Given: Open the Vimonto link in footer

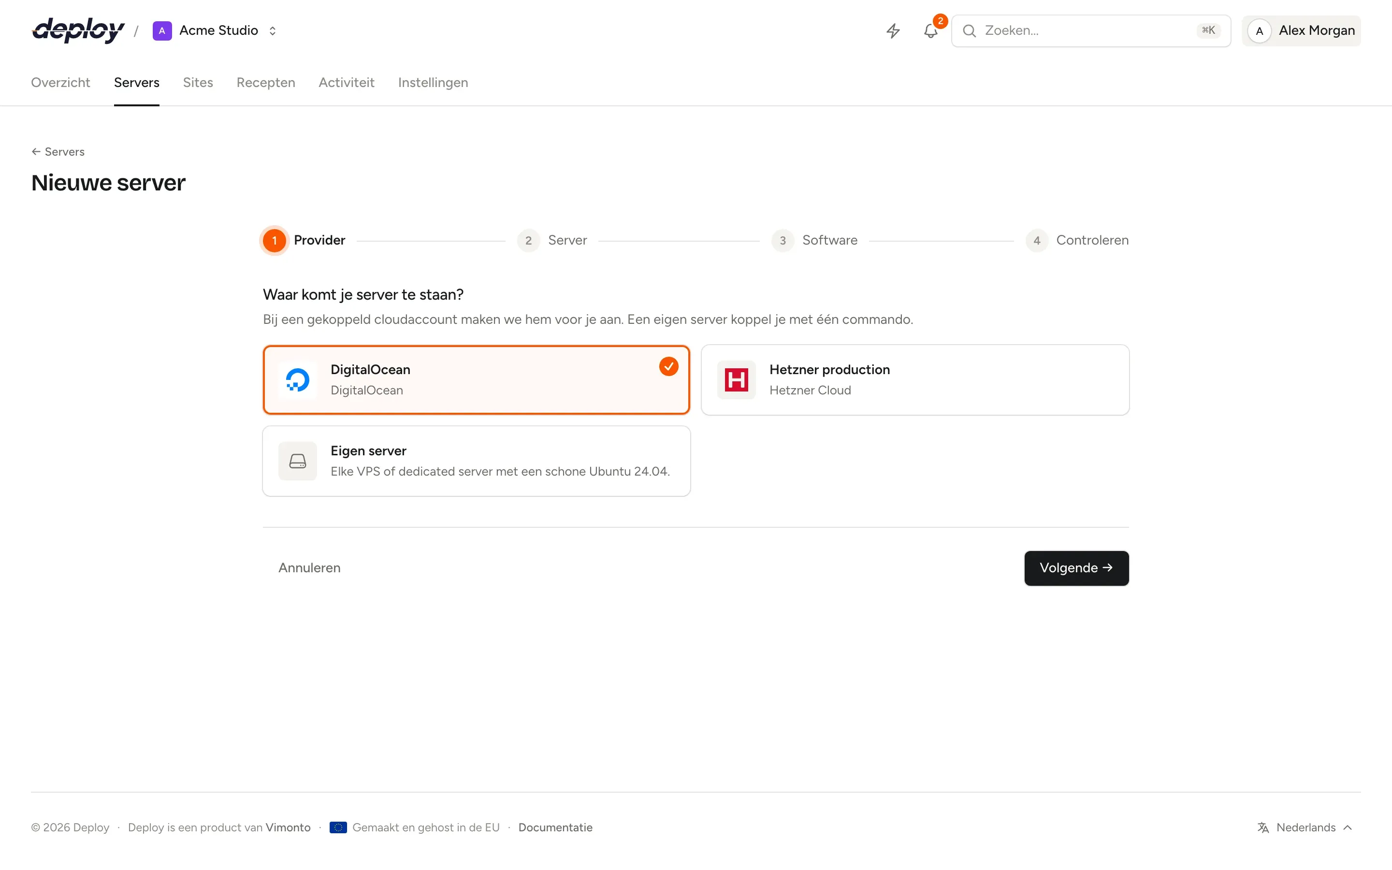Looking at the screenshot, I should tap(288, 827).
